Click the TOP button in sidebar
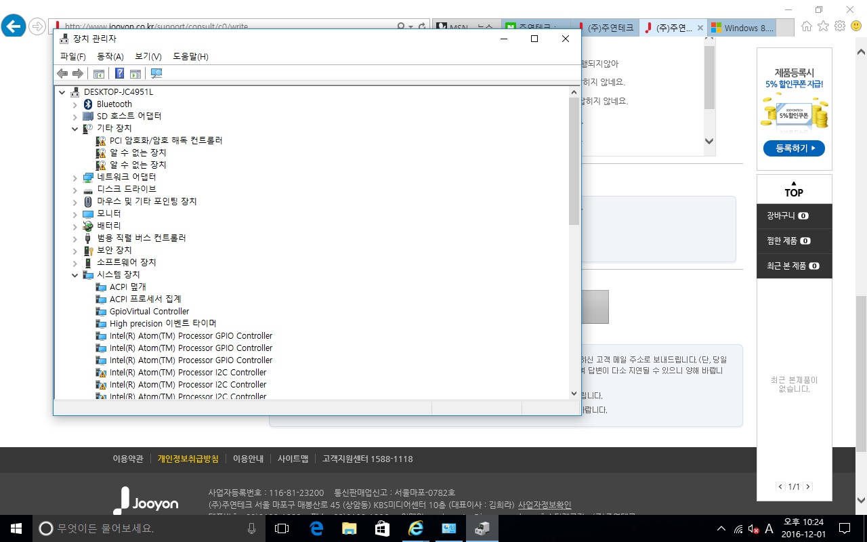The width and height of the screenshot is (867, 542). pos(794,189)
